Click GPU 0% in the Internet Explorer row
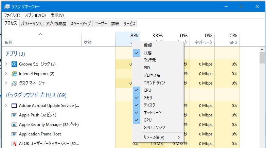The image size is (266, 148). (x=234, y=74)
